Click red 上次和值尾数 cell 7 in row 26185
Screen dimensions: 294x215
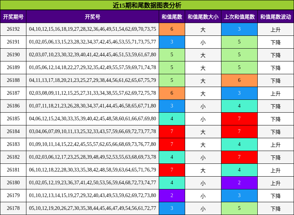(x=239, y=119)
